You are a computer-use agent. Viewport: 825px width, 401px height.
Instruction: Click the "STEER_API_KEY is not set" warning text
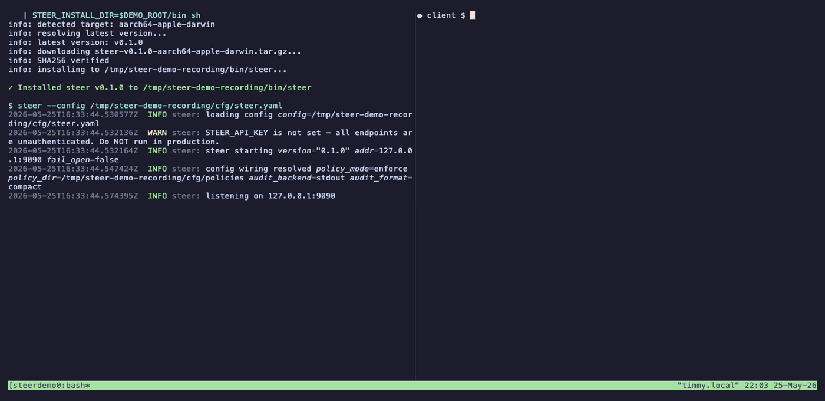point(210,137)
